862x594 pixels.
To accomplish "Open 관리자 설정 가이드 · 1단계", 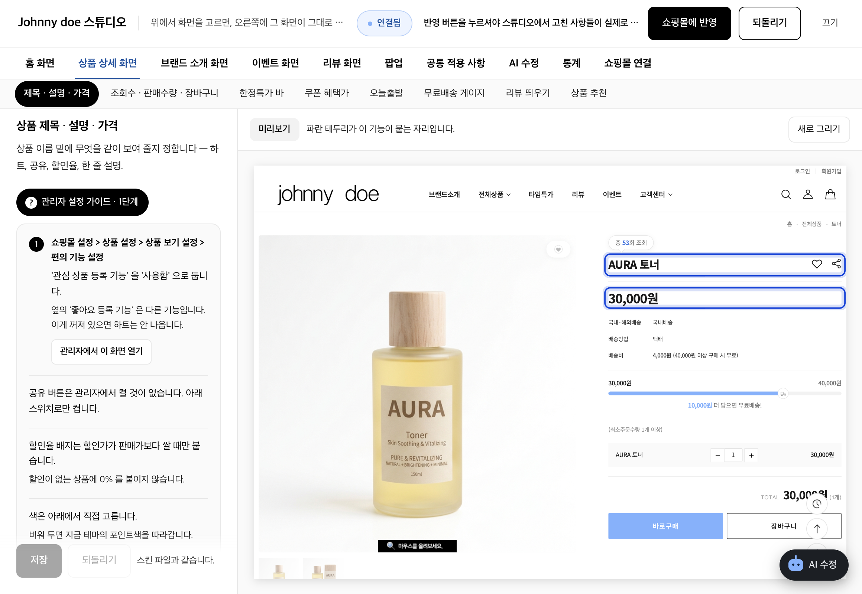I will (x=82, y=202).
